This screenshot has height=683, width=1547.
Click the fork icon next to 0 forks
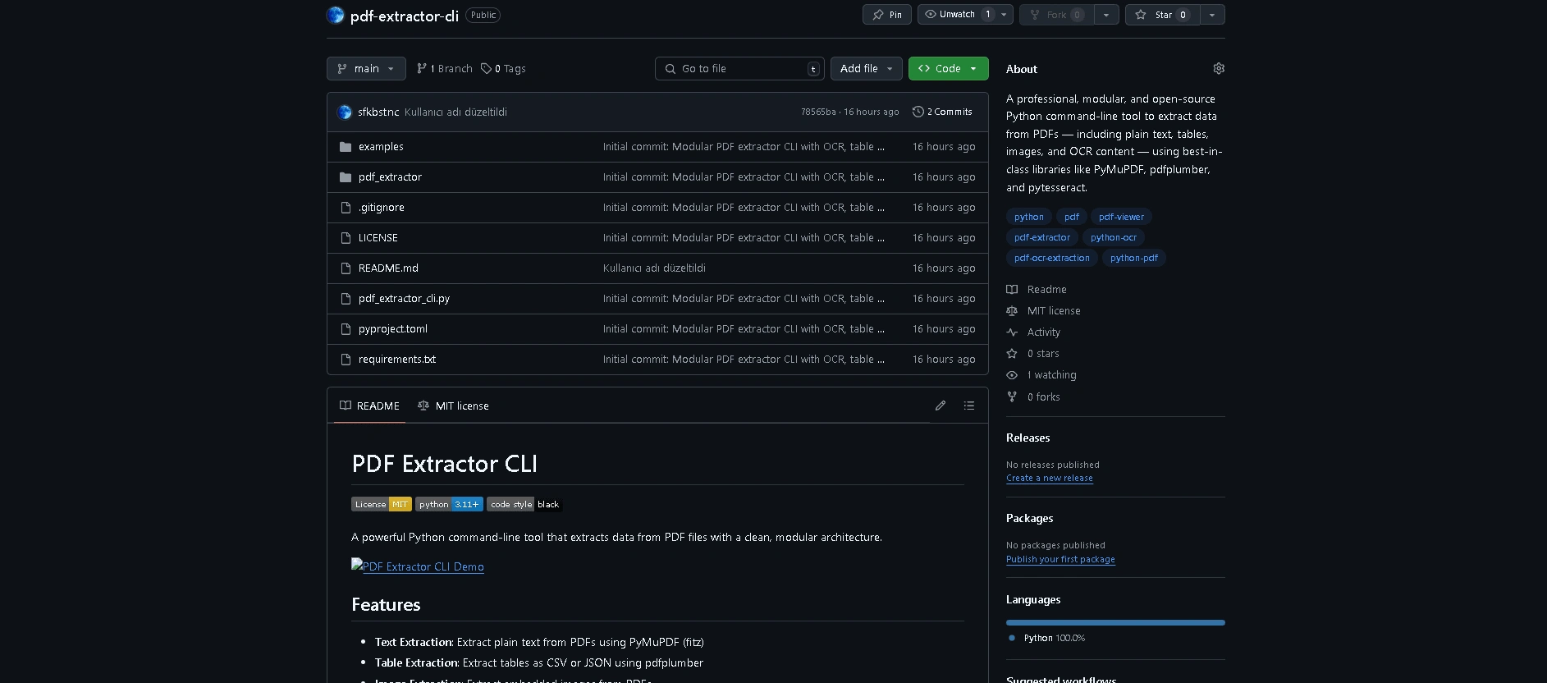coord(1012,397)
